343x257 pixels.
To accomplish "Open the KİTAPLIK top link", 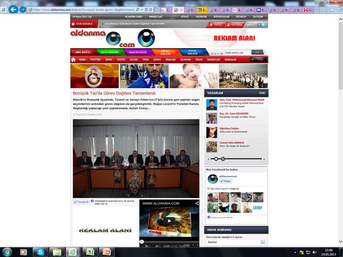I will (241, 17).
